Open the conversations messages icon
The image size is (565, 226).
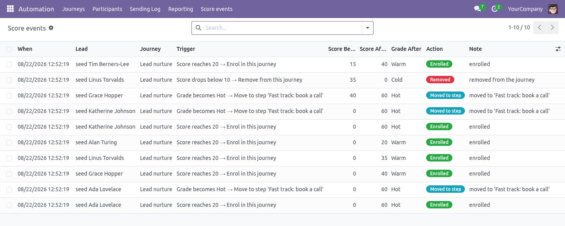tap(478, 9)
